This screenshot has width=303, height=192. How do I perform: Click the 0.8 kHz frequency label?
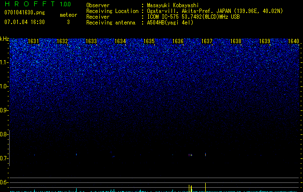click(x=3, y=134)
